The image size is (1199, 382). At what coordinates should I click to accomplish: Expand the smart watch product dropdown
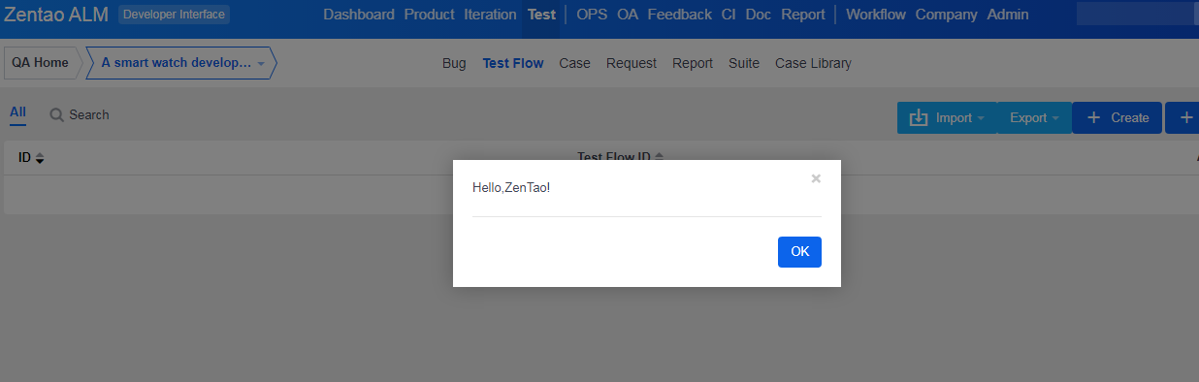(261, 63)
